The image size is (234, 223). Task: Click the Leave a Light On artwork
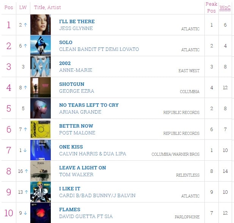click(40, 171)
